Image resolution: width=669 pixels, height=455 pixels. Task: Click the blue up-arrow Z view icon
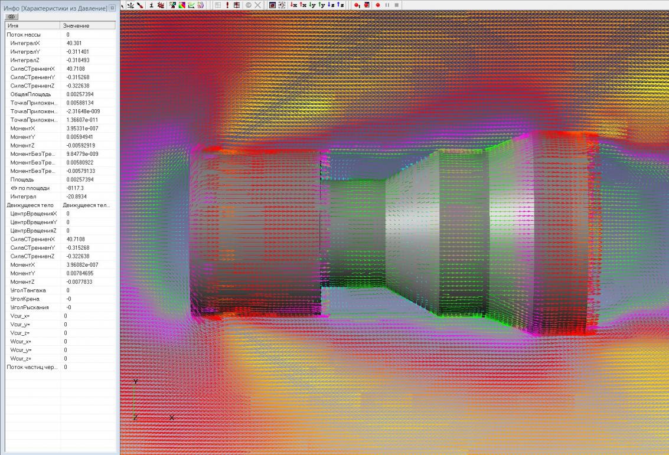(341, 5)
